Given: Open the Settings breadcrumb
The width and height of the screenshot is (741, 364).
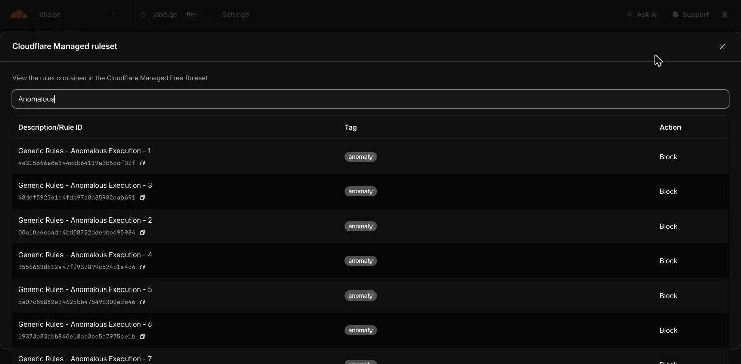Looking at the screenshot, I should tap(235, 15).
